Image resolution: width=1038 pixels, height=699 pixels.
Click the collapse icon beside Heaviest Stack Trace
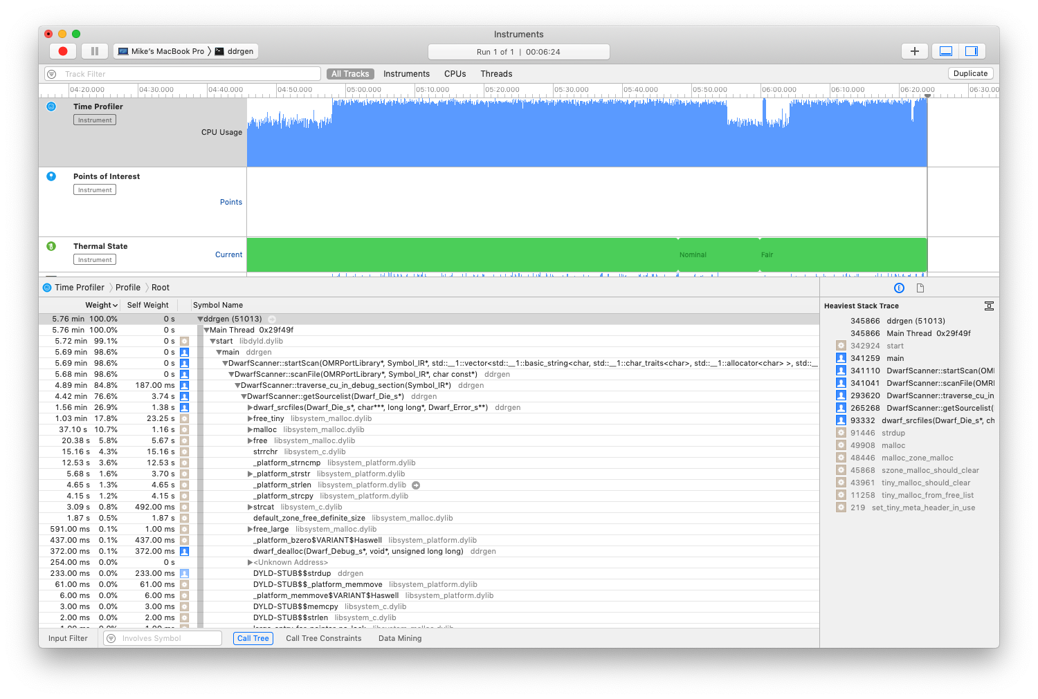(989, 306)
